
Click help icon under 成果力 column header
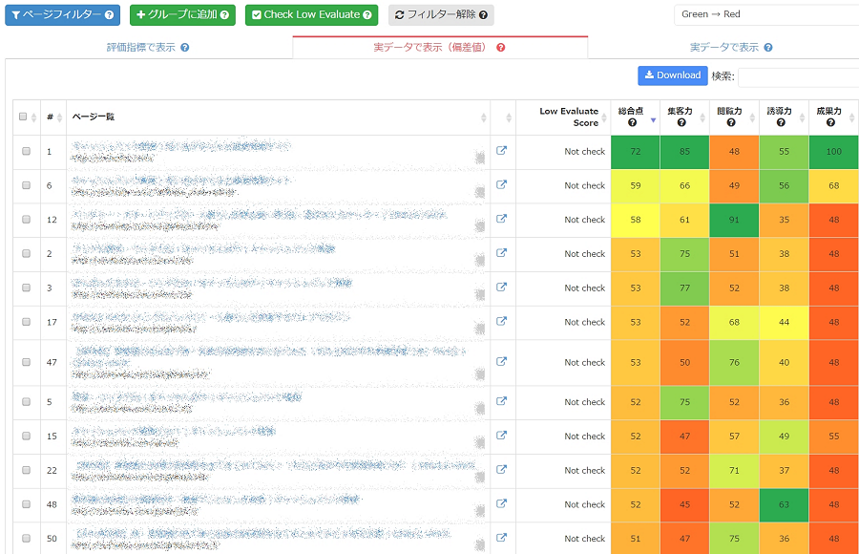click(x=830, y=122)
